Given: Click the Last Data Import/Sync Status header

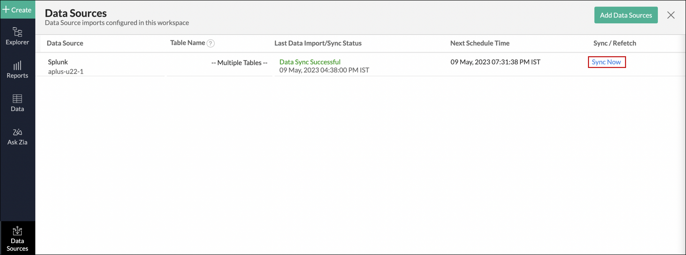Looking at the screenshot, I should click(318, 43).
